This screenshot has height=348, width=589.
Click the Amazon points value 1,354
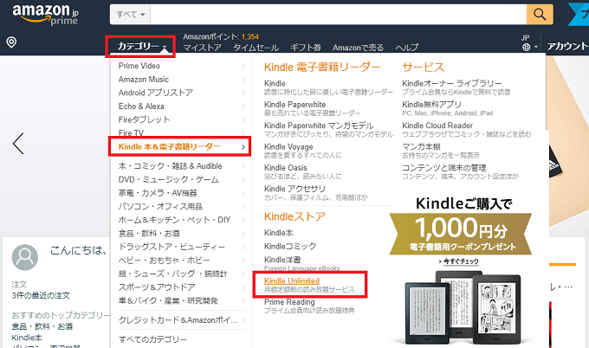250,36
